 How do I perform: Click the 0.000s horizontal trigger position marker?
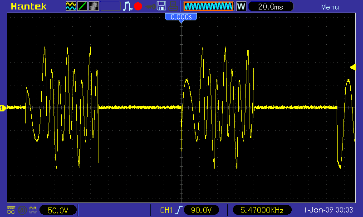pos(181,18)
